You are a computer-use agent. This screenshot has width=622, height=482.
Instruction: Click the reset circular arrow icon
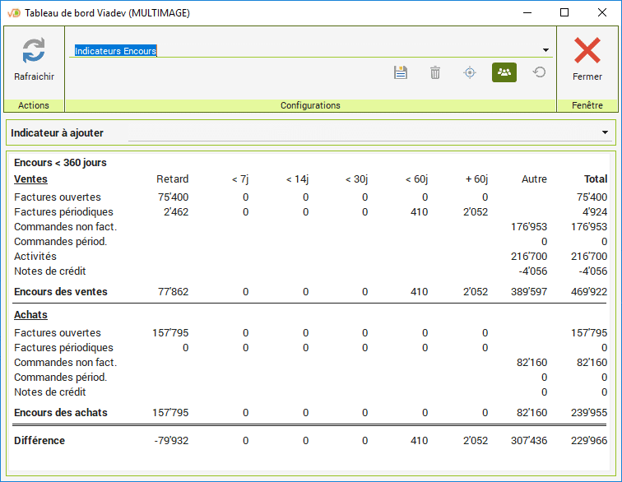539,72
